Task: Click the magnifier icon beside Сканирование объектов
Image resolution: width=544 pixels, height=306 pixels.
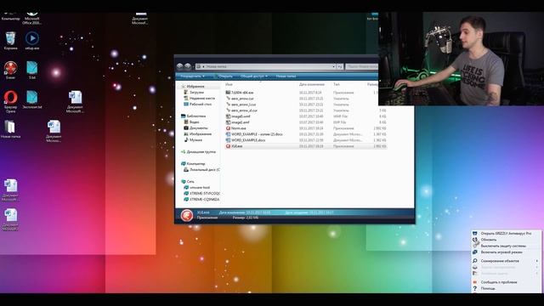Action: (x=475, y=261)
